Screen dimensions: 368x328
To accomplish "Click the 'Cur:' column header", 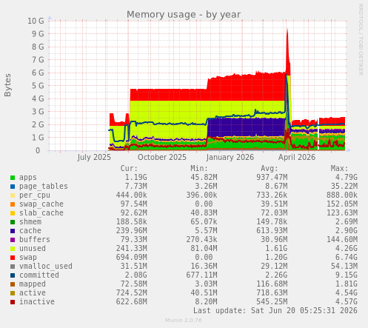I will 129,169.
